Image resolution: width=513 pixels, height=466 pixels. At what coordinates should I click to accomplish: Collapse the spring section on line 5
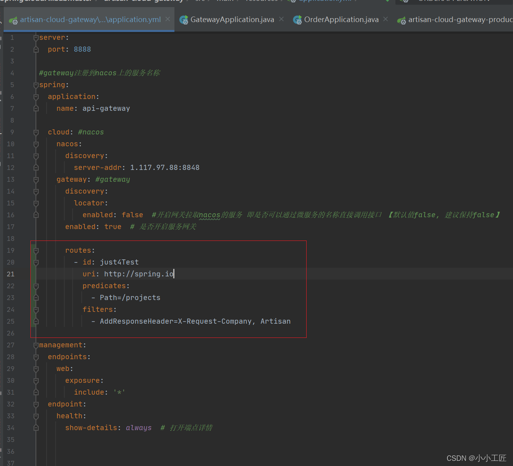(x=36, y=85)
